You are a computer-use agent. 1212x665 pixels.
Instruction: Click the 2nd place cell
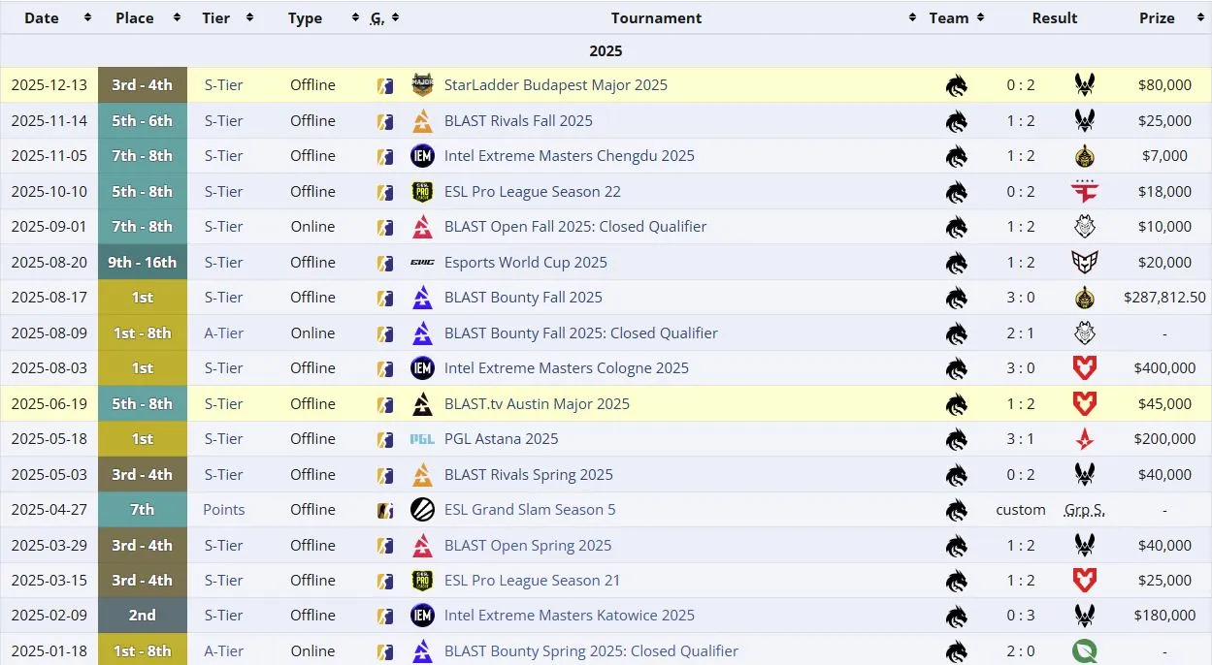(142, 616)
